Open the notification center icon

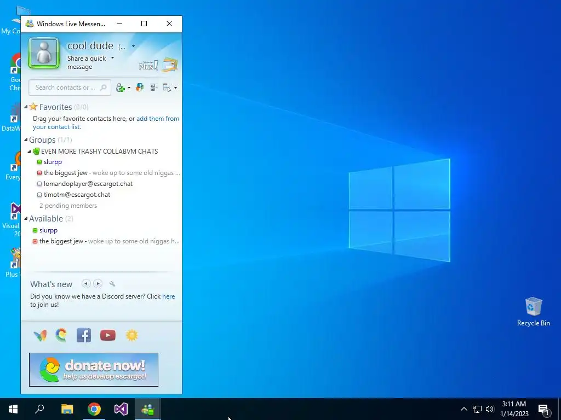click(543, 409)
